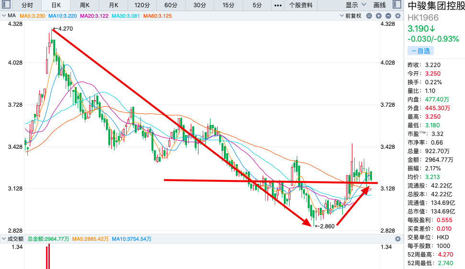465x269 pixels.
Task: Click the MA20:3.122 legend label
Action: coord(94,16)
